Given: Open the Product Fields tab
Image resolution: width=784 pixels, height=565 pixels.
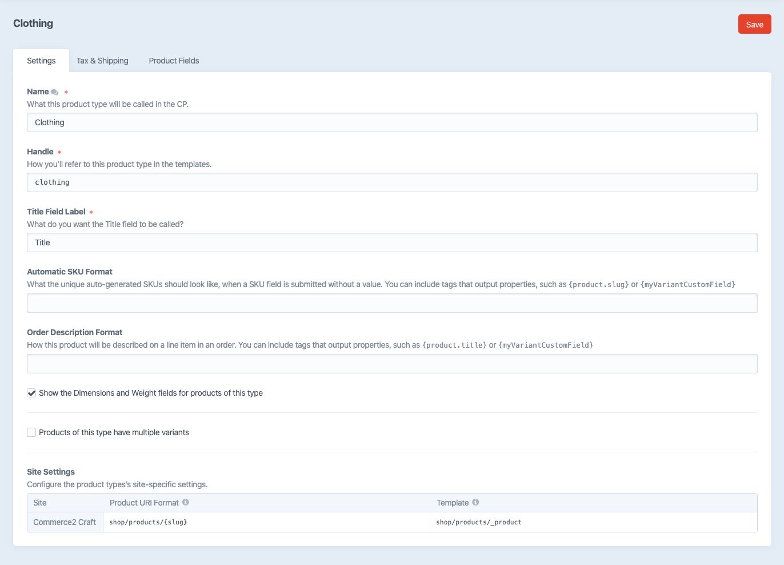Looking at the screenshot, I should 174,61.
